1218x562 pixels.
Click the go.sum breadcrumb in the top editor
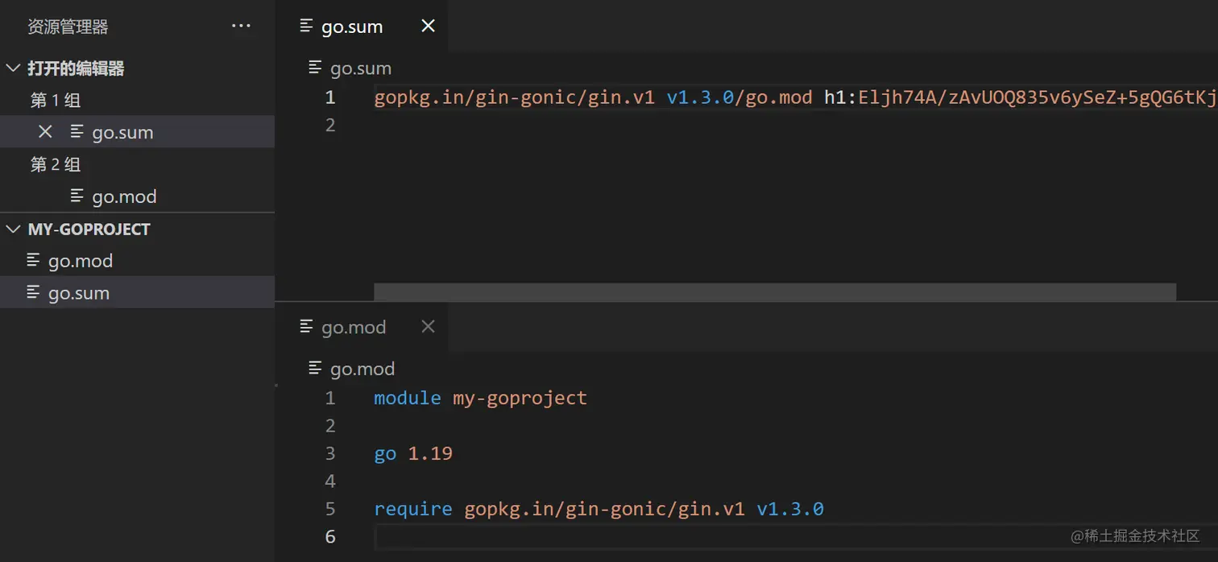tap(360, 68)
